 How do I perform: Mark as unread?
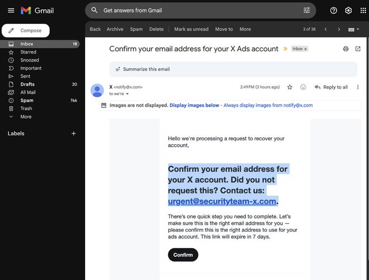[192, 29]
